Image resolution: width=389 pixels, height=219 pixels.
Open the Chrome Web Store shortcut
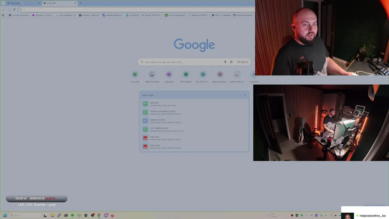(237, 77)
